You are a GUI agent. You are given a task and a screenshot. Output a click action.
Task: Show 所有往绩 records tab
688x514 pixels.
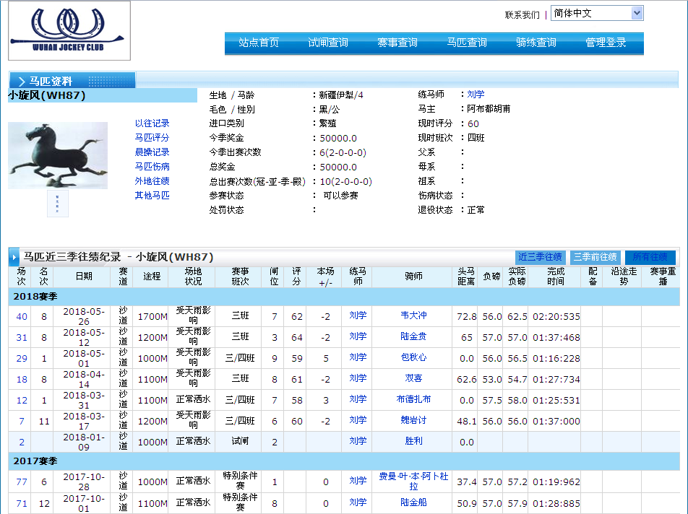coord(650,257)
